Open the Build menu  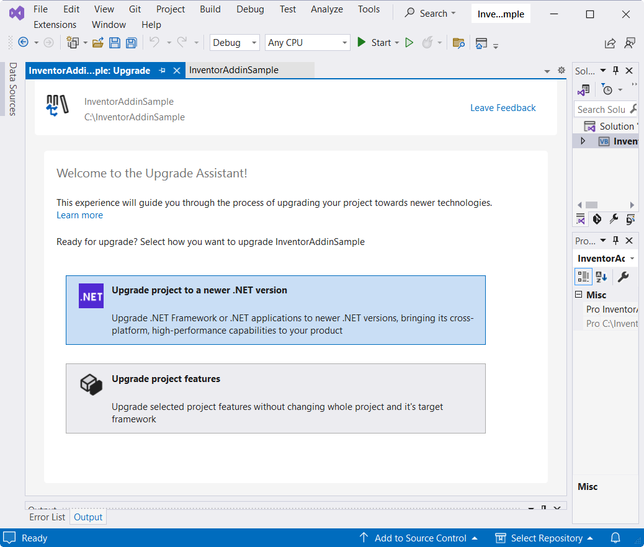point(210,9)
